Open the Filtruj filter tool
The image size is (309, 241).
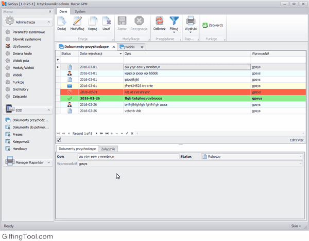point(174,23)
